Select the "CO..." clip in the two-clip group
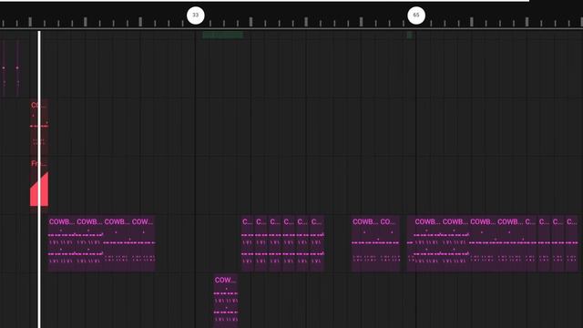The width and height of the screenshot is (583, 328). (x=389, y=243)
